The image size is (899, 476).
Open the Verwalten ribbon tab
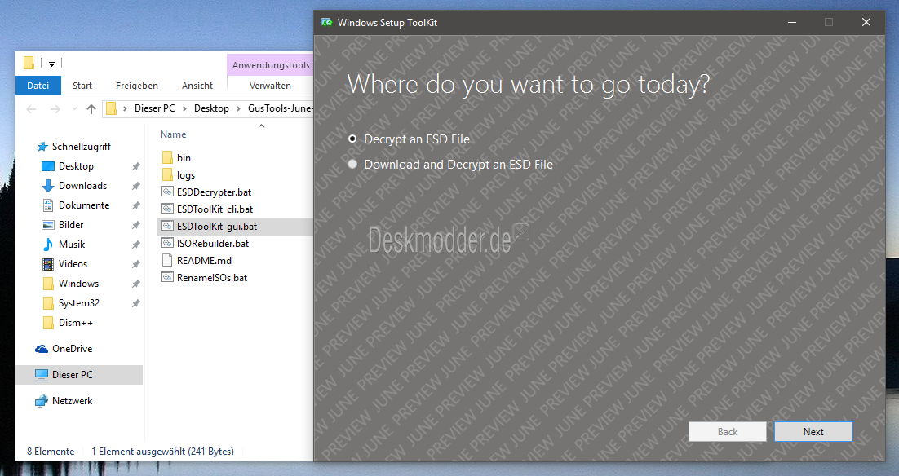click(270, 86)
